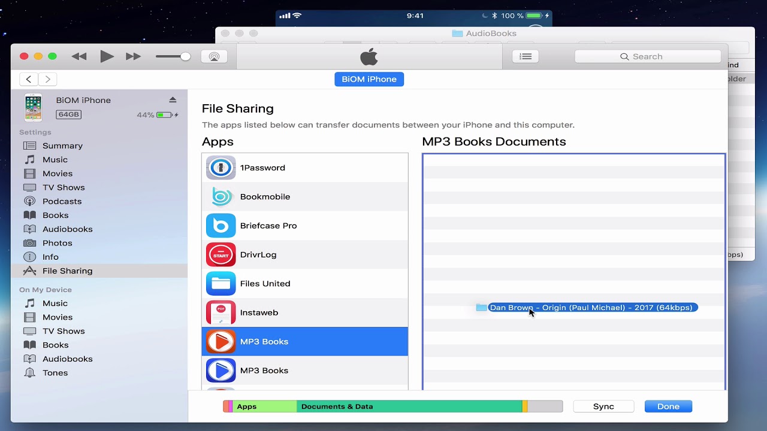Go back with the left chevron

[28, 79]
